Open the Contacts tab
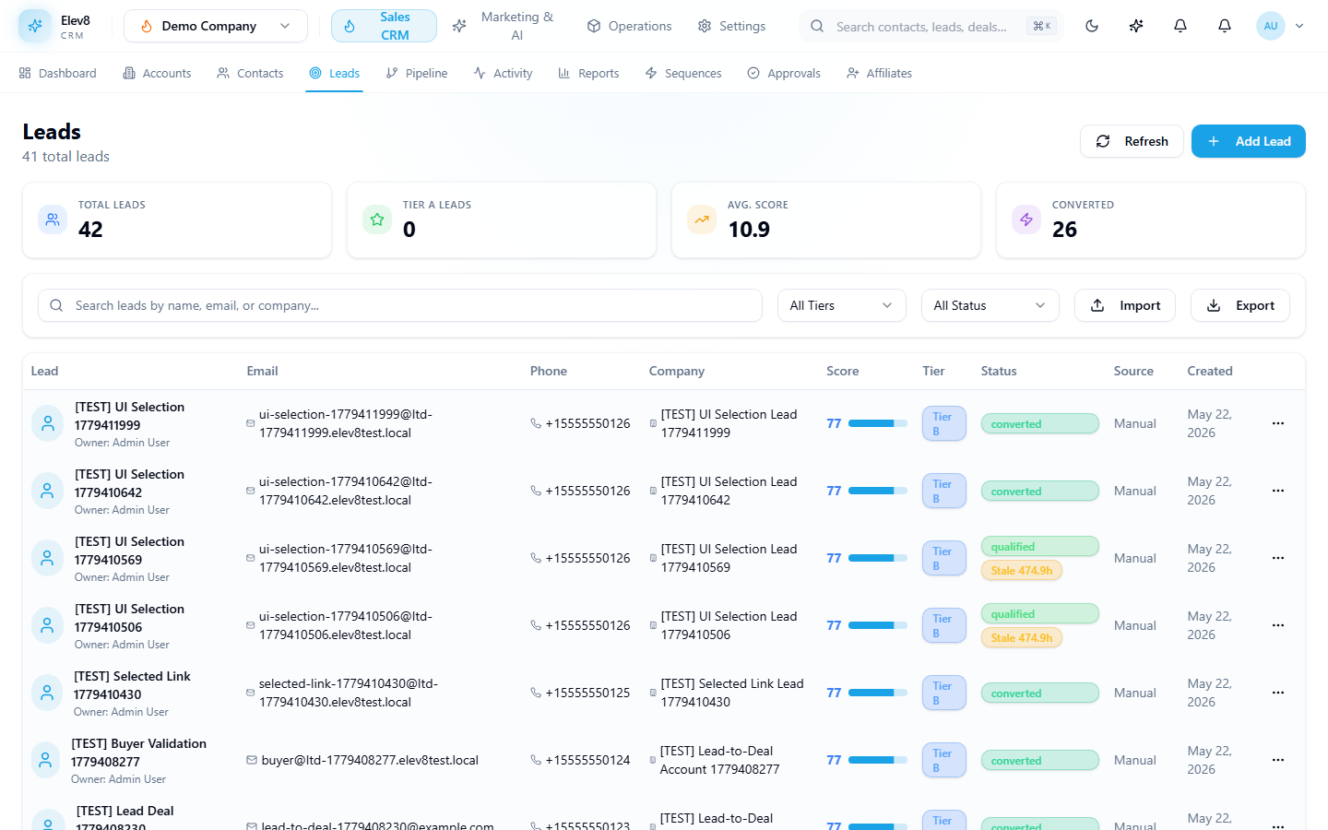Image resolution: width=1328 pixels, height=830 pixels. 250,73
